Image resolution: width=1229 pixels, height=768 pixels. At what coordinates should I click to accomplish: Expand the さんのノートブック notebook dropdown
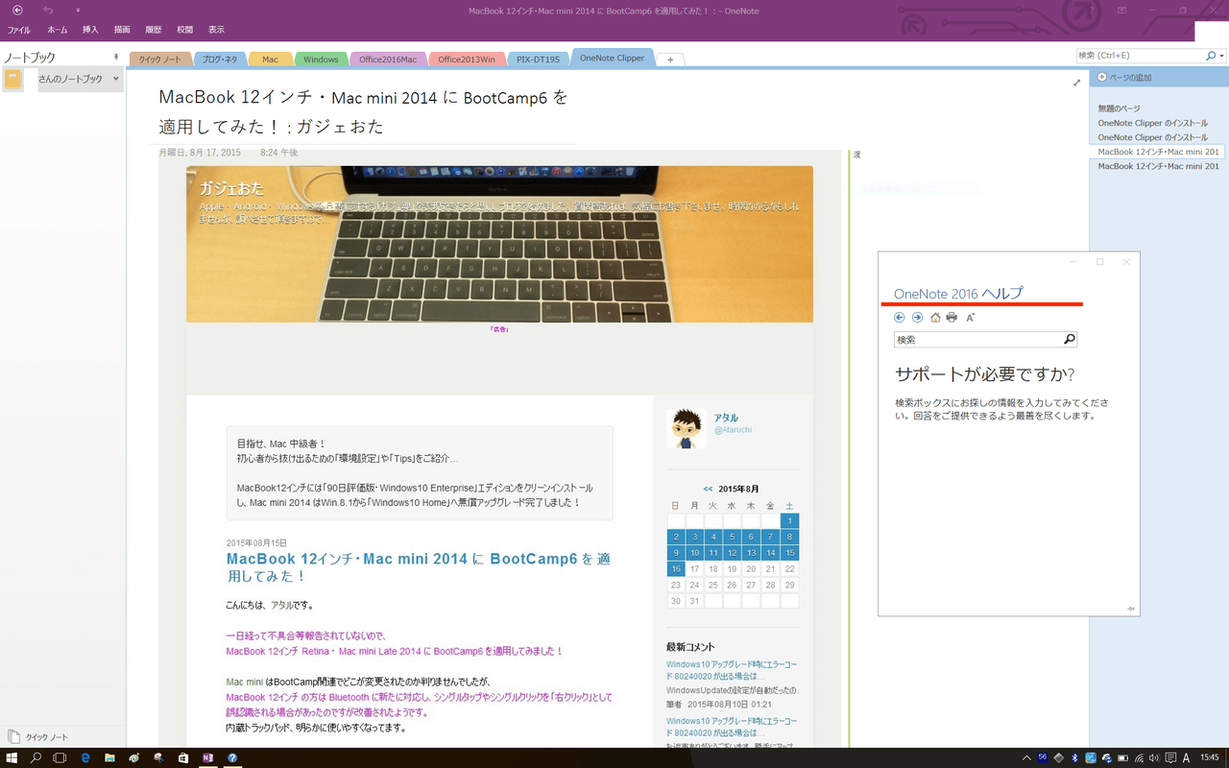coord(115,79)
